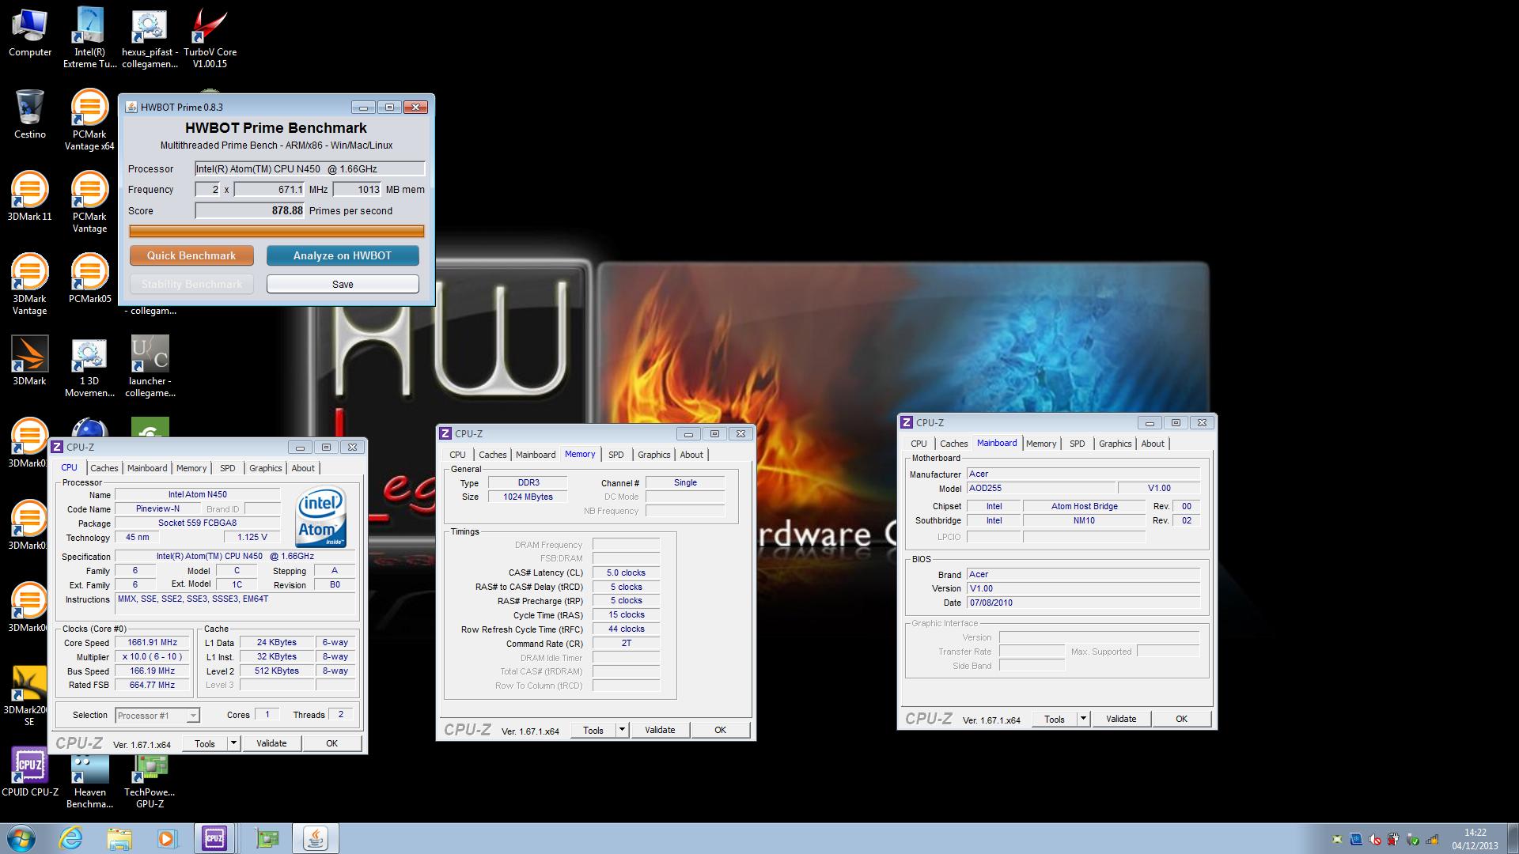Open the 1 3D Movement shortcut

(89, 367)
